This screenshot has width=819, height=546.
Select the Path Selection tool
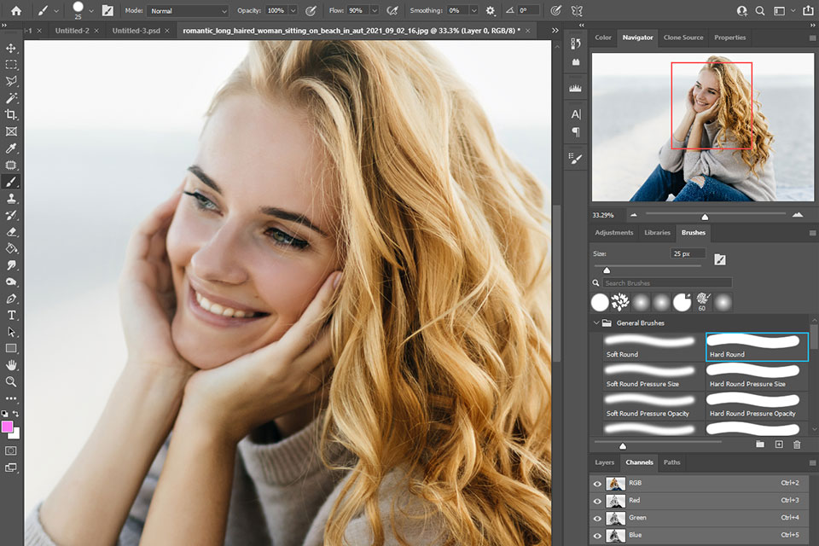pos(11,332)
